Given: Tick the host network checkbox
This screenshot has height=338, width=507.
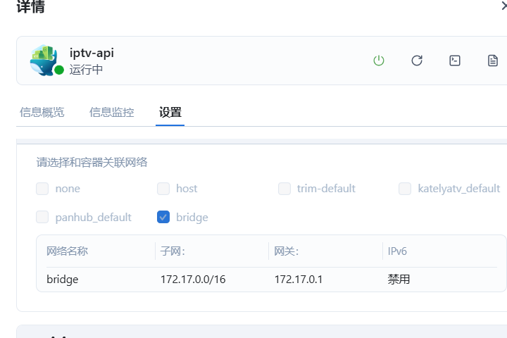Looking at the screenshot, I should pos(163,189).
